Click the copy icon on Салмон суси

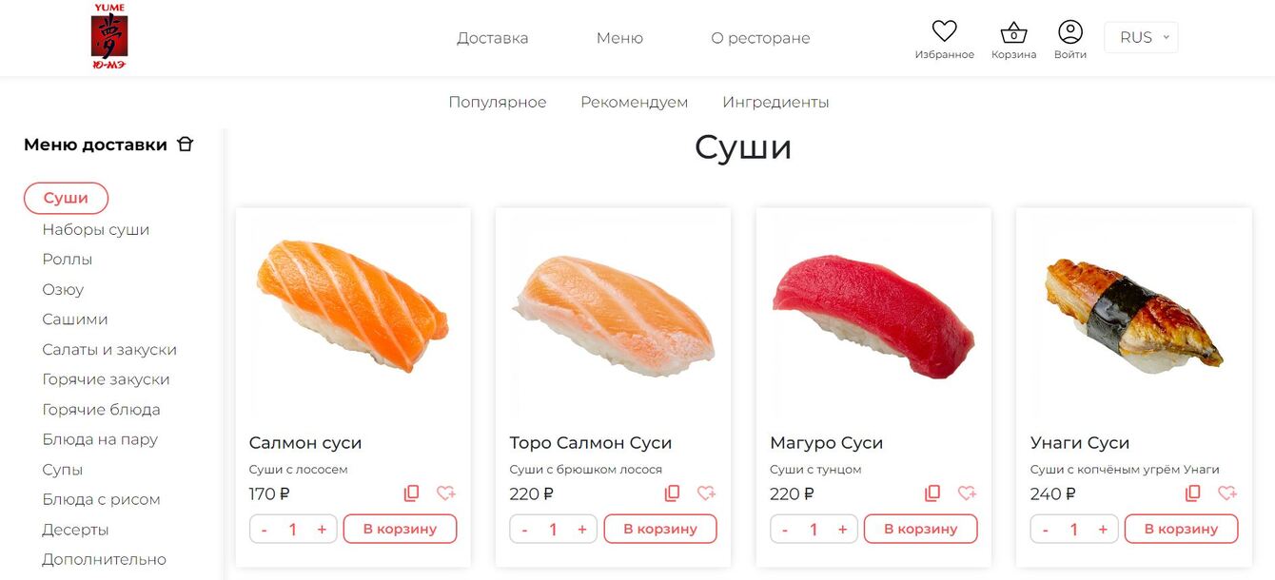pyautogui.click(x=412, y=493)
